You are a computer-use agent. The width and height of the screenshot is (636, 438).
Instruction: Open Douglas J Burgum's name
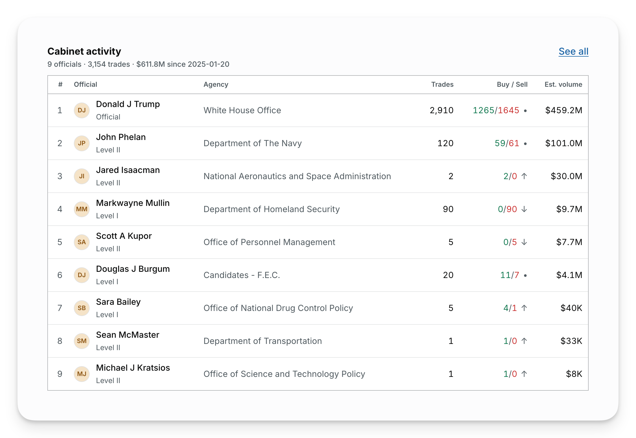click(133, 269)
